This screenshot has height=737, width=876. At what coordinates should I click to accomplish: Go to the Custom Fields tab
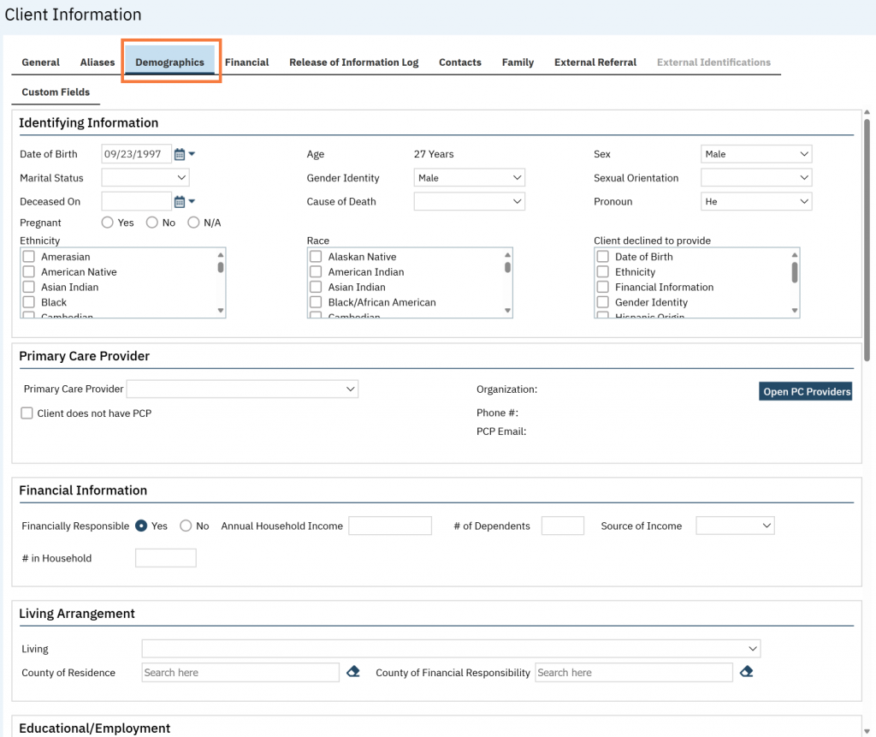pyautogui.click(x=56, y=92)
